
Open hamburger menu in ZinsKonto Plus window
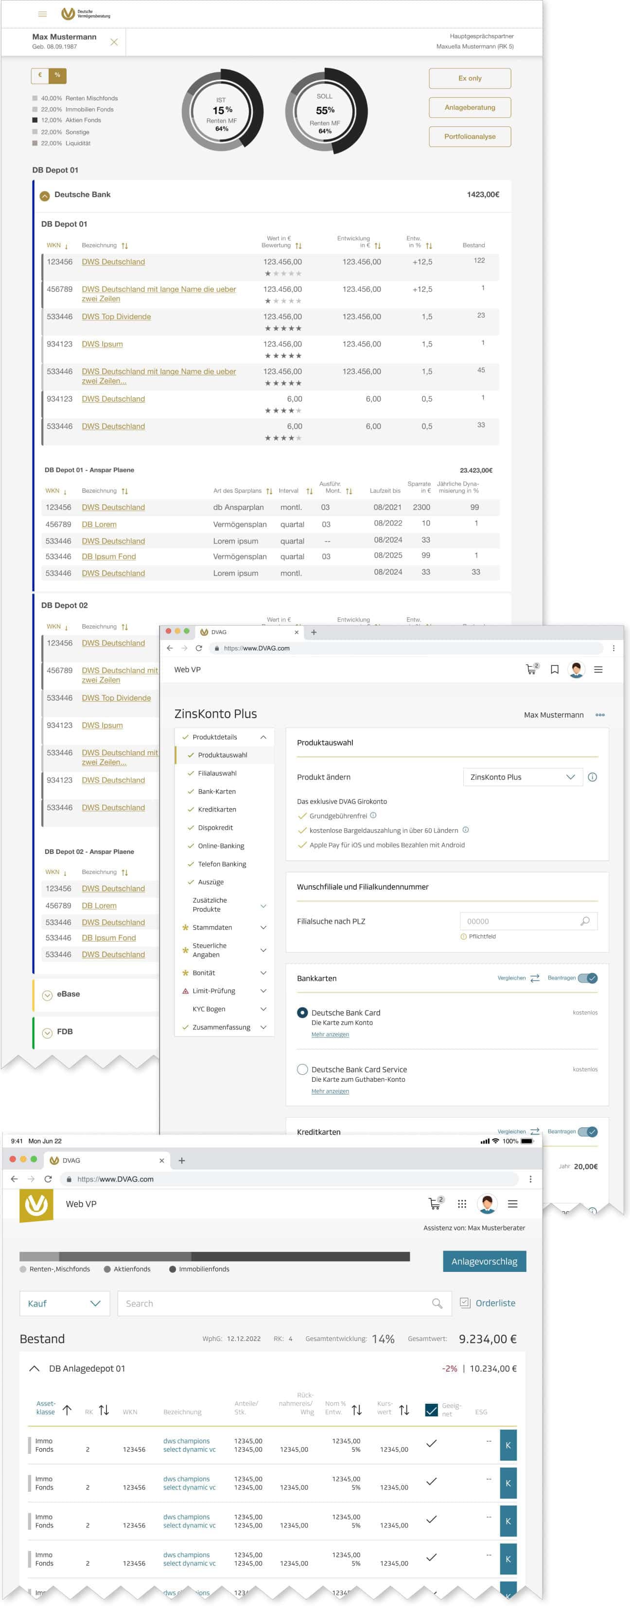598,669
